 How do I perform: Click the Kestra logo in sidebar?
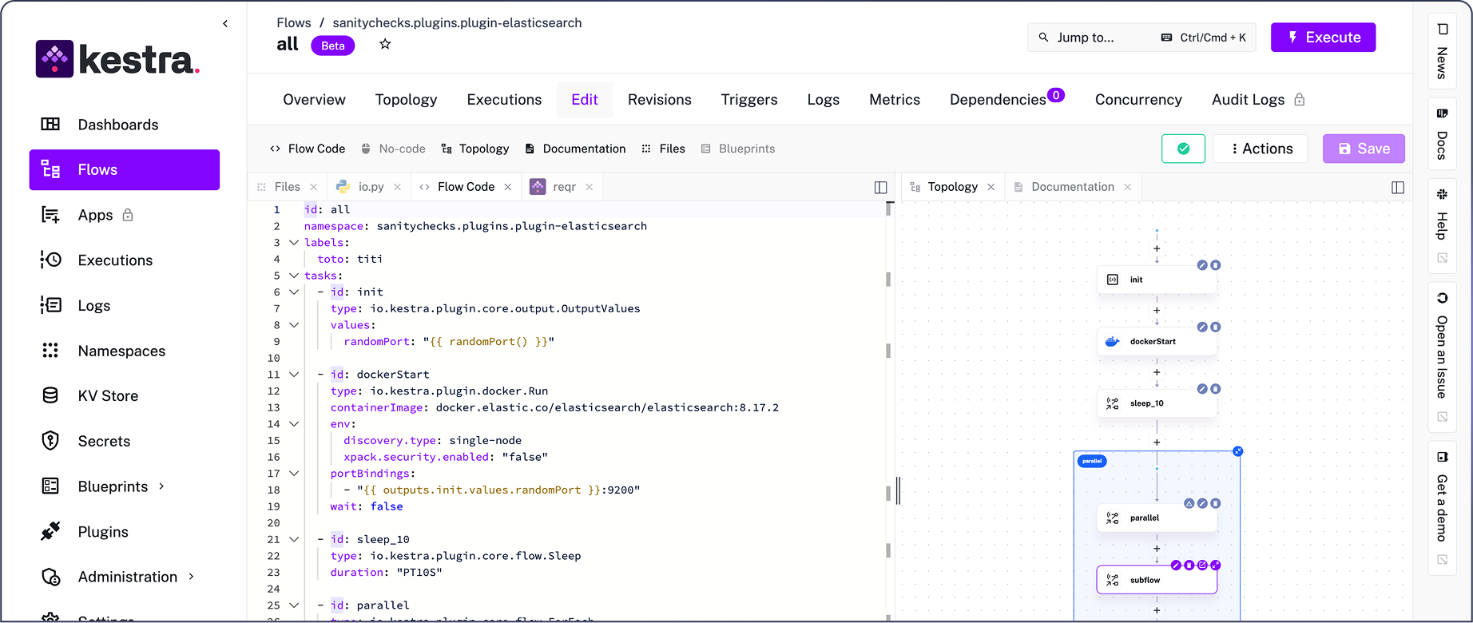tap(117, 59)
